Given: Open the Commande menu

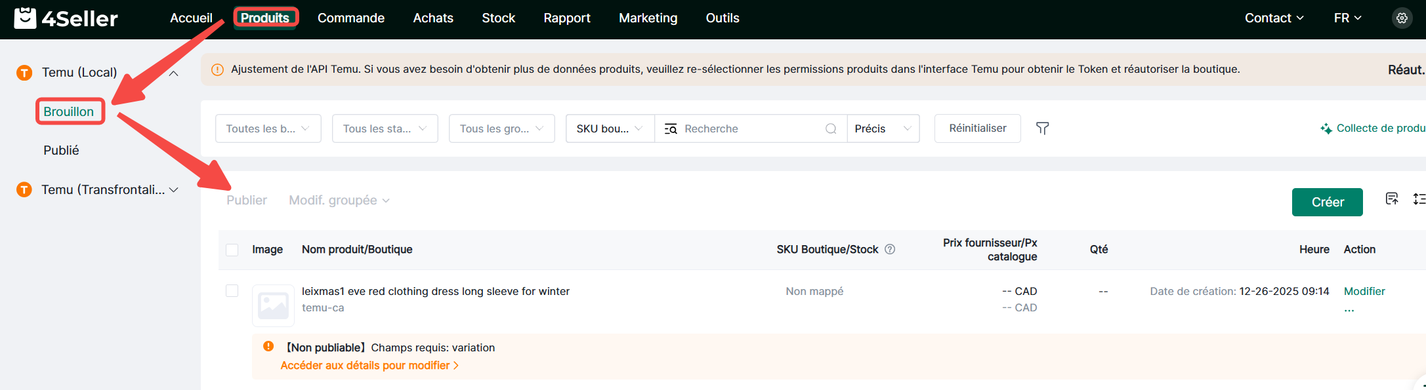Looking at the screenshot, I should point(351,18).
